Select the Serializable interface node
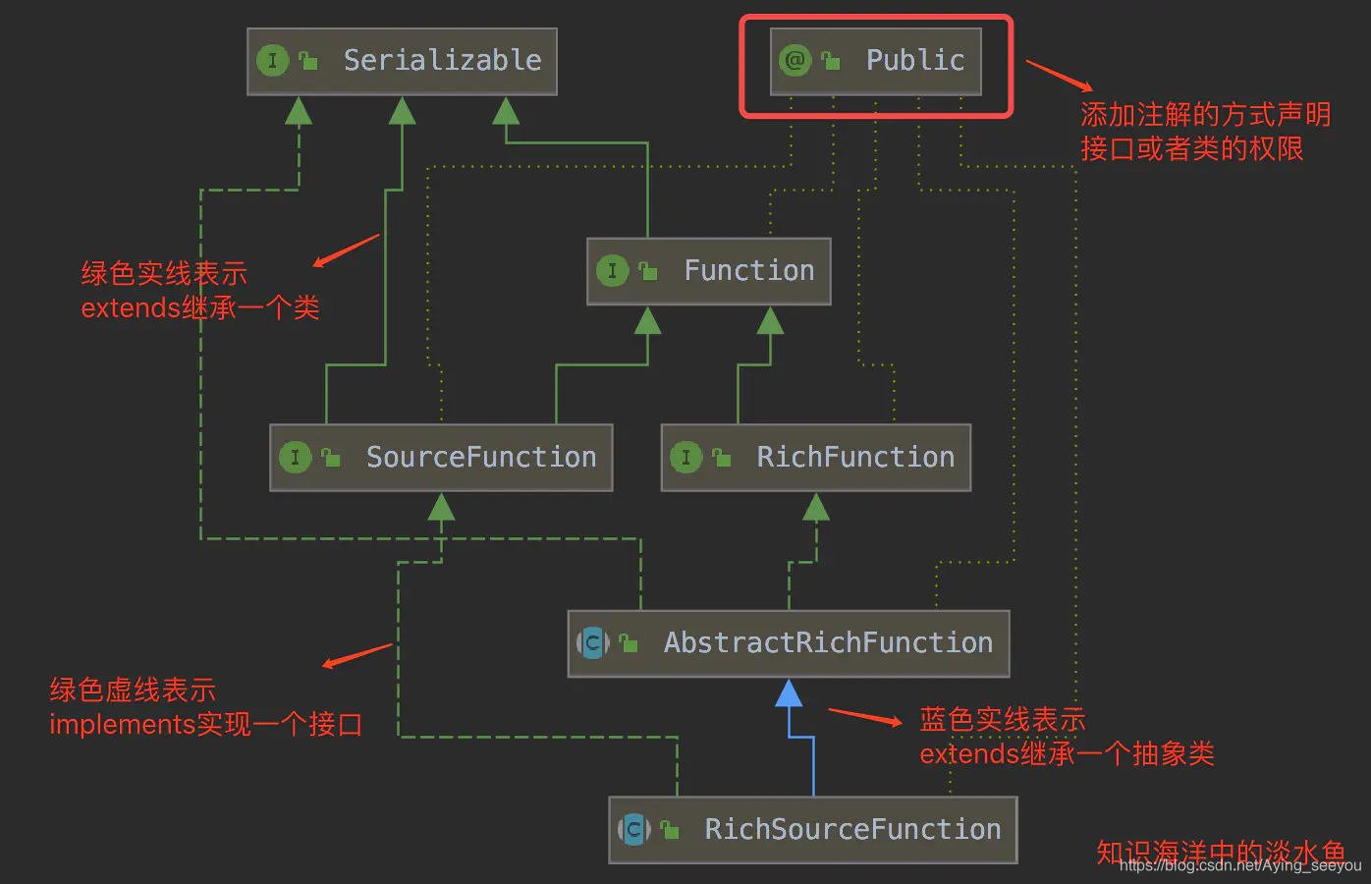 pyautogui.click(x=402, y=61)
